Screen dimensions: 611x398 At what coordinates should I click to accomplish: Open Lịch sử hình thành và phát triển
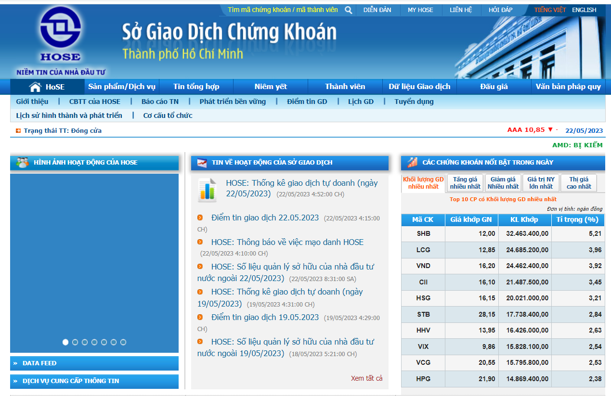pos(69,116)
